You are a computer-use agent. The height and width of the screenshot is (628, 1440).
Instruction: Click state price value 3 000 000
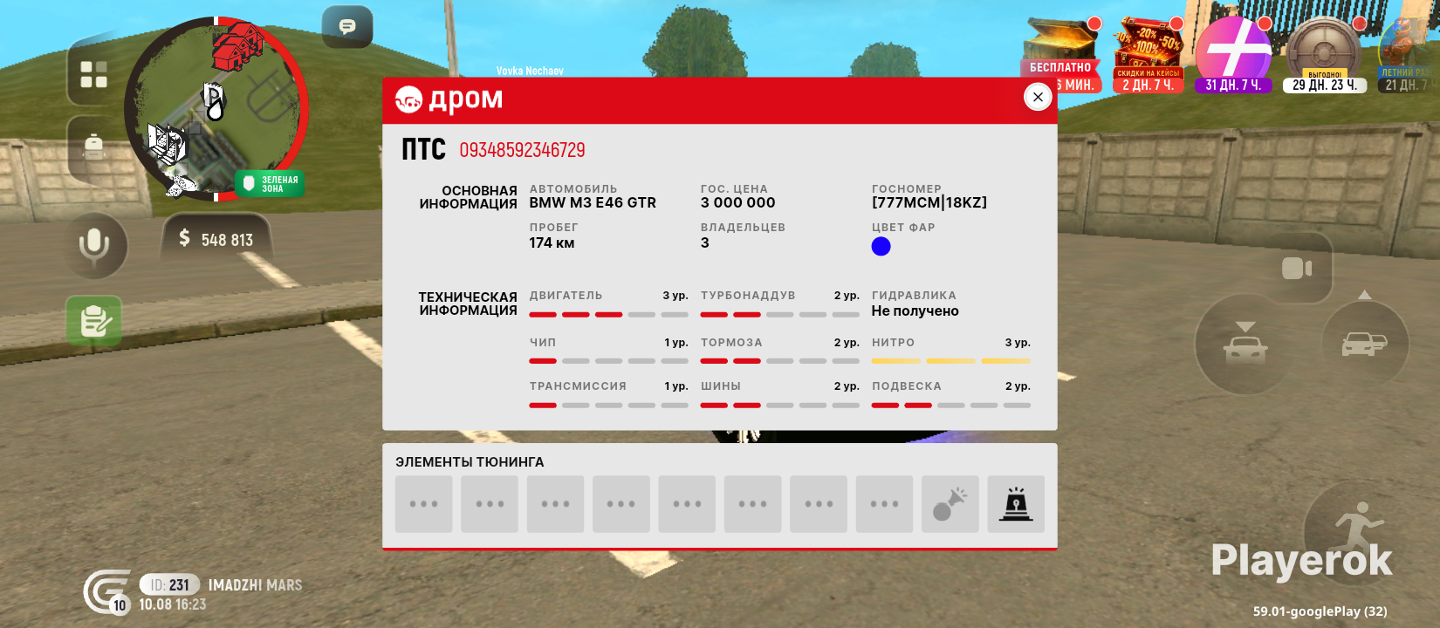(738, 202)
